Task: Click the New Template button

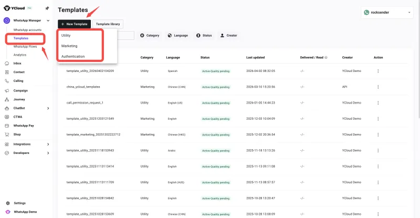Action: pyautogui.click(x=70, y=24)
